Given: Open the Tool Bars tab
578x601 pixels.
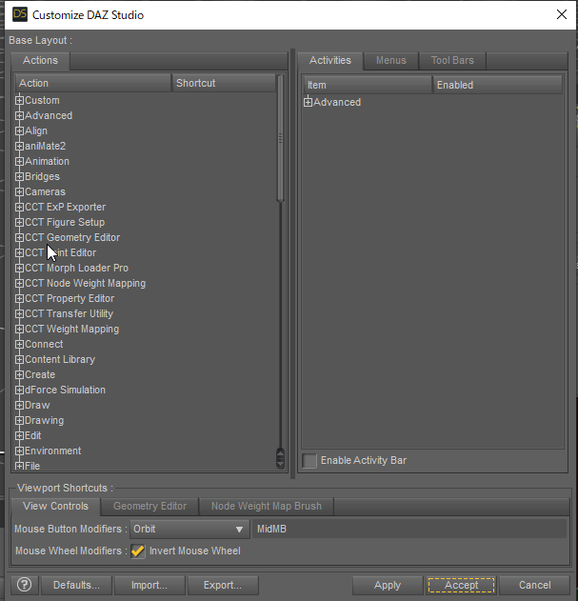Looking at the screenshot, I should tap(452, 61).
